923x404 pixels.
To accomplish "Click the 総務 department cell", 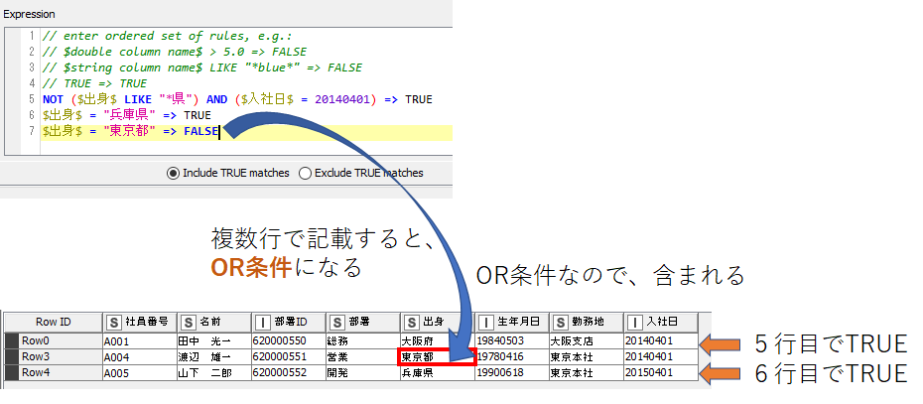I will 362,340.
